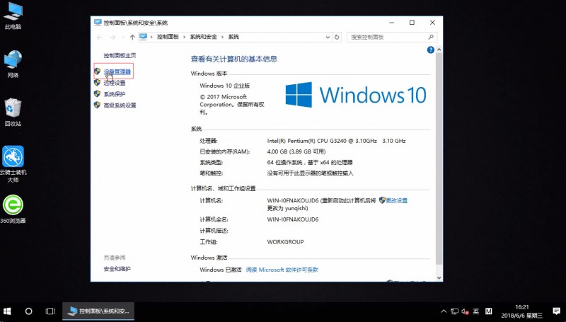Open Cortana circle on the taskbar
Image resolution: width=566 pixels, height=322 pixels.
point(28,311)
